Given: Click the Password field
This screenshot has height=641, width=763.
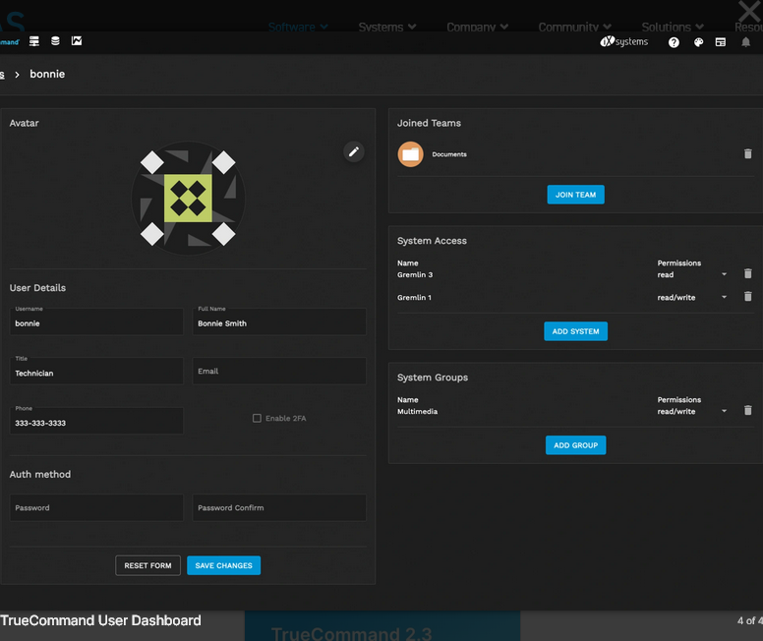Looking at the screenshot, I should tap(96, 507).
